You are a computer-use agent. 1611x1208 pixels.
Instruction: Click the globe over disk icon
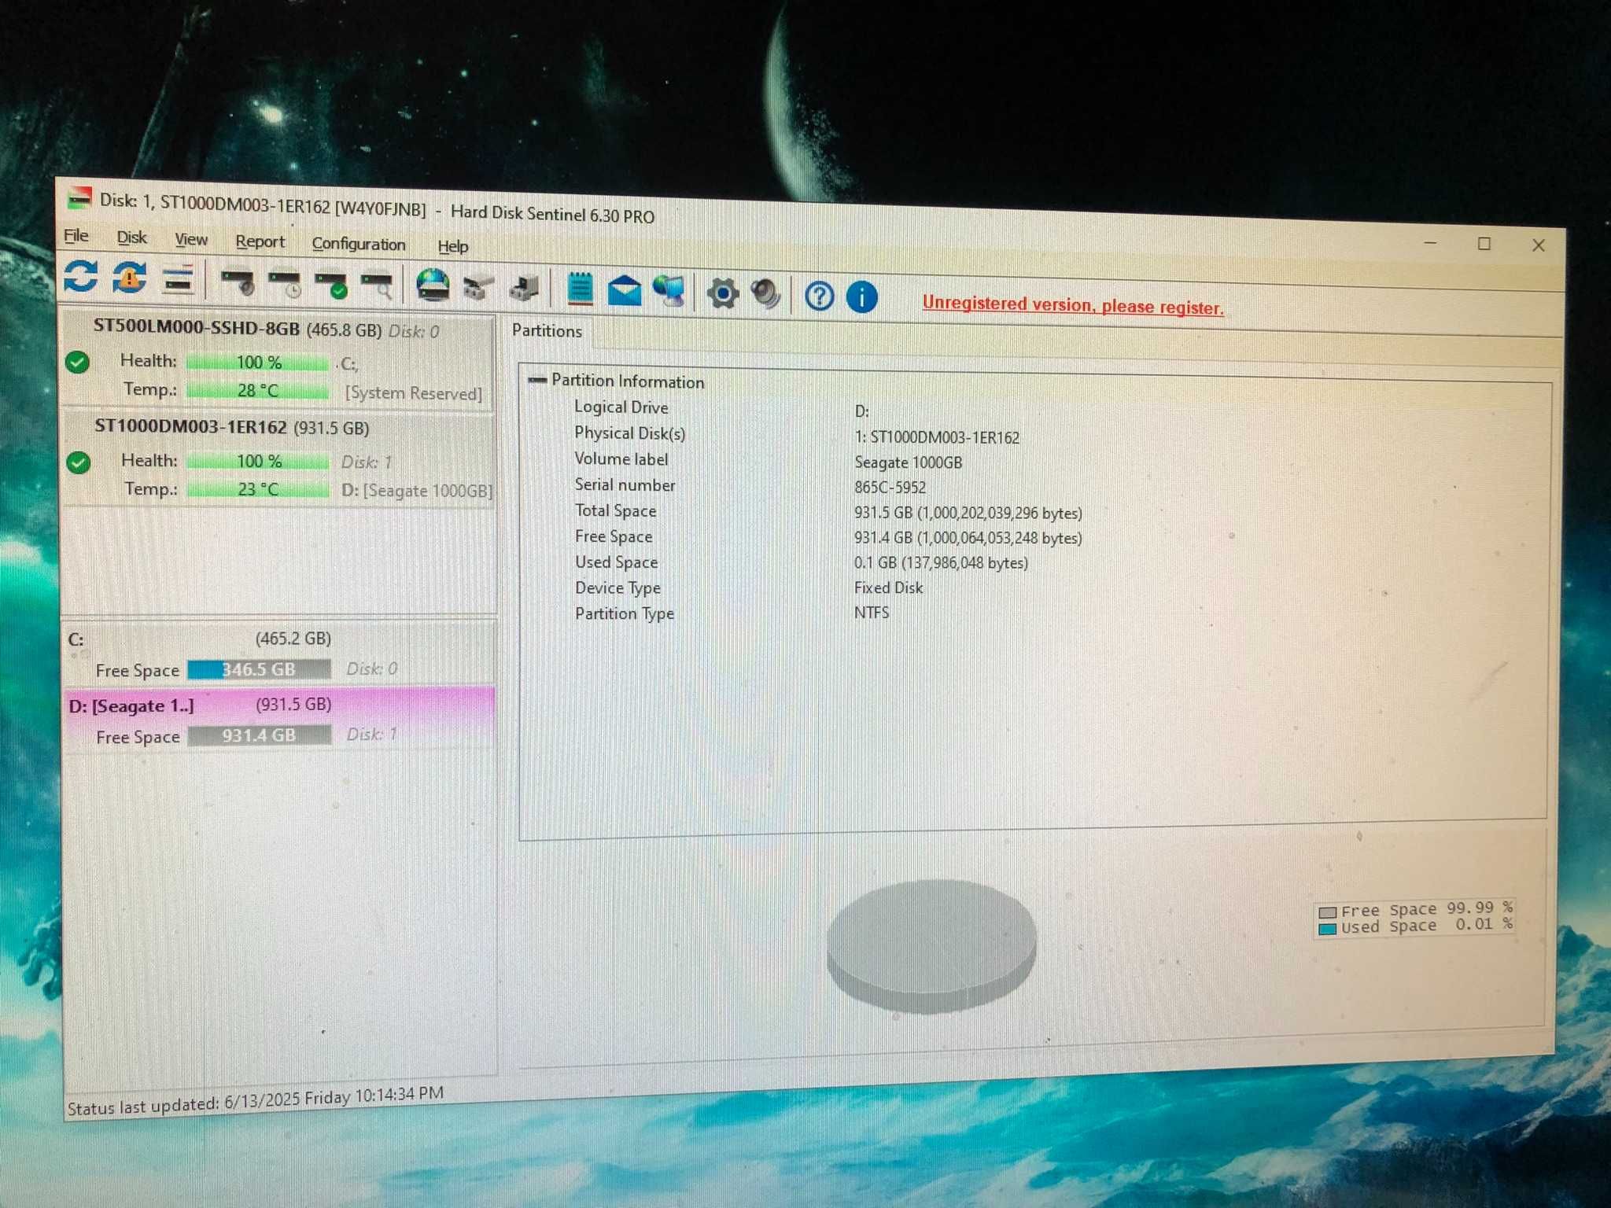point(433,285)
